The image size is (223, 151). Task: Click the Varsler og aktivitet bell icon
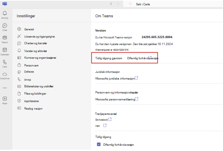(19, 51)
